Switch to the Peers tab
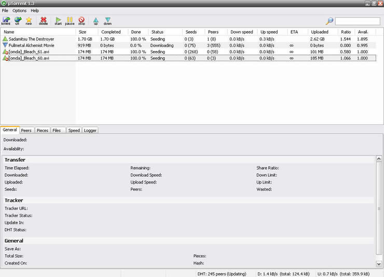384x277 pixels. point(26,130)
